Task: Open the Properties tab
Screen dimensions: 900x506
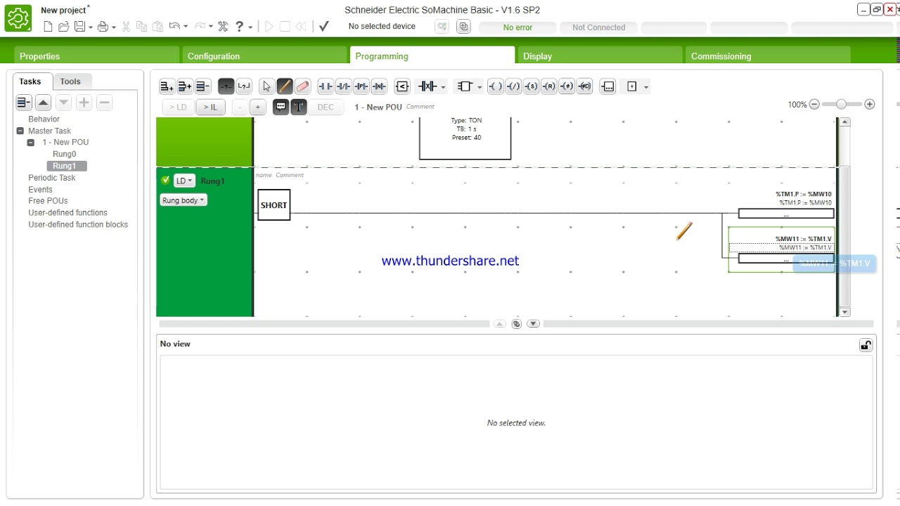Action: click(x=96, y=56)
